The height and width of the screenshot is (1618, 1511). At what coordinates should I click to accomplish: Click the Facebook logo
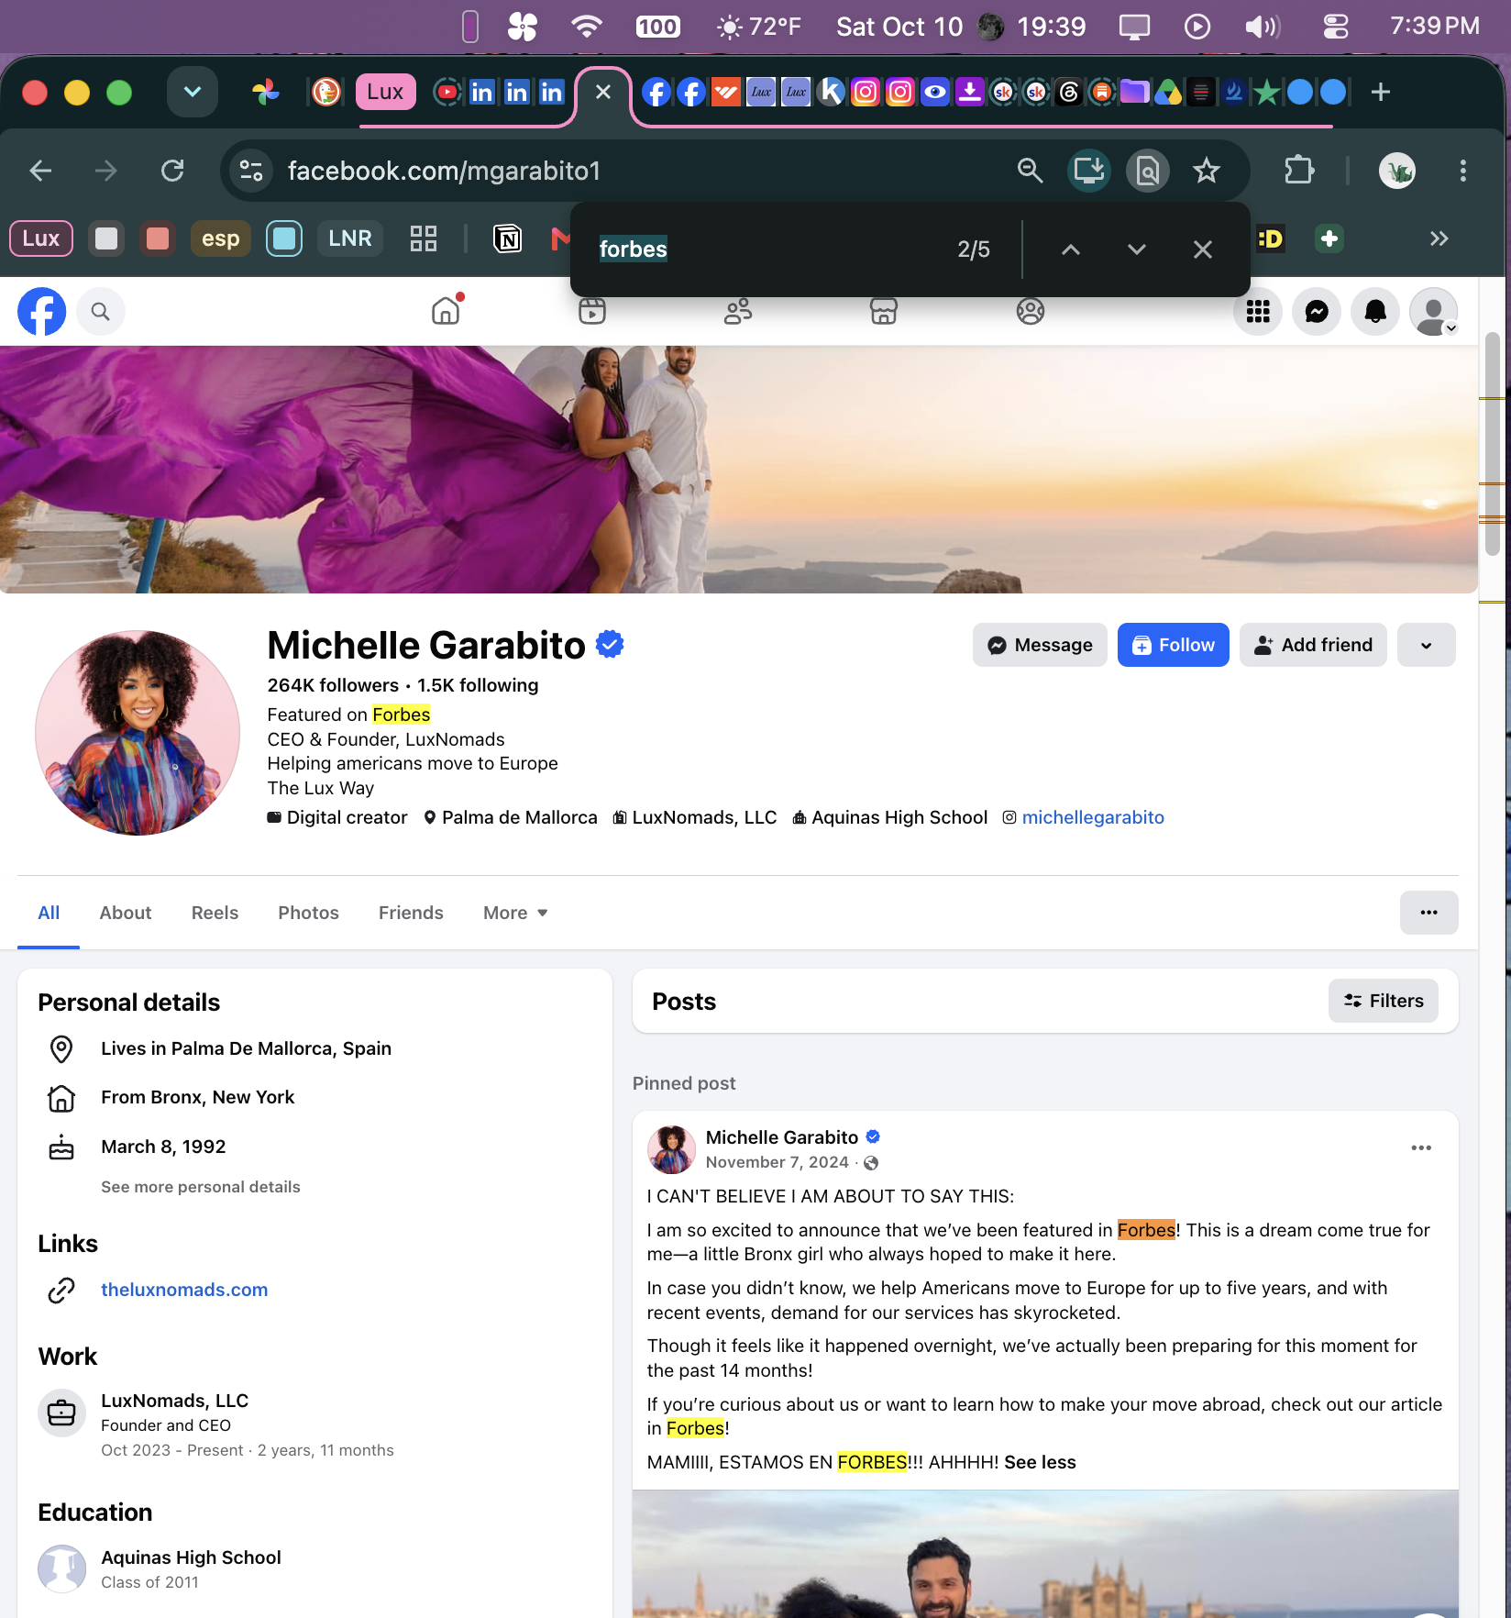(42, 312)
